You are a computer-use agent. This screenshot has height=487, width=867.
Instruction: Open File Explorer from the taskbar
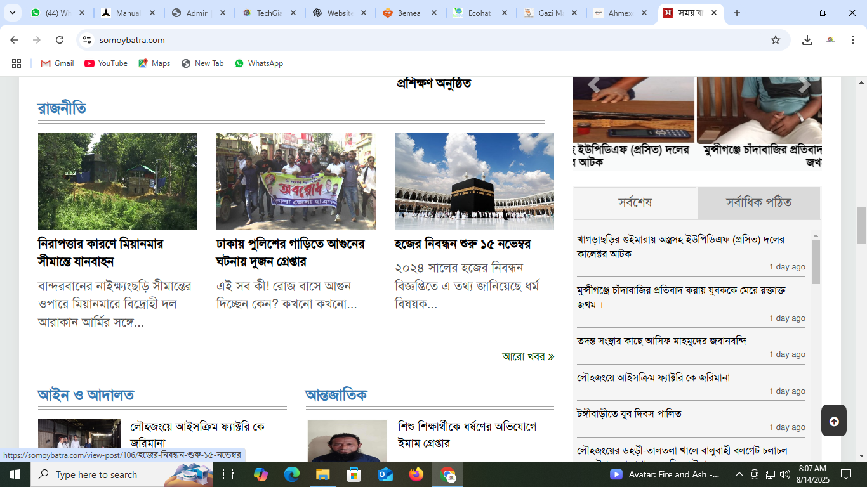pos(323,474)
